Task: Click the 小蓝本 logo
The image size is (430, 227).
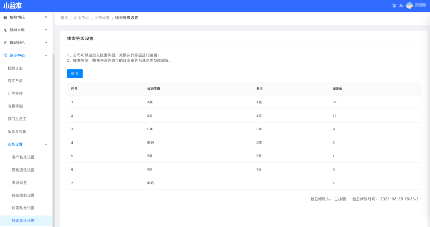Action: [x=13, y=6]
